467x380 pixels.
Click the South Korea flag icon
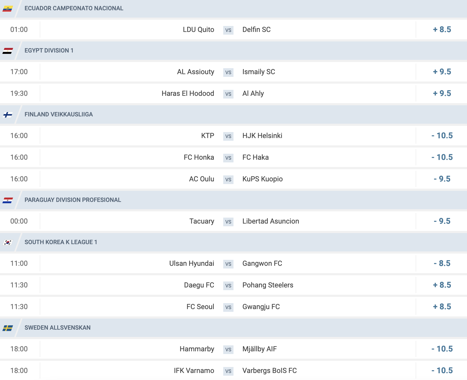point(8,243)
